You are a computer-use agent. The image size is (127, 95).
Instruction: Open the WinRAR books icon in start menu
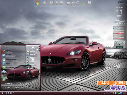point(4,75)
